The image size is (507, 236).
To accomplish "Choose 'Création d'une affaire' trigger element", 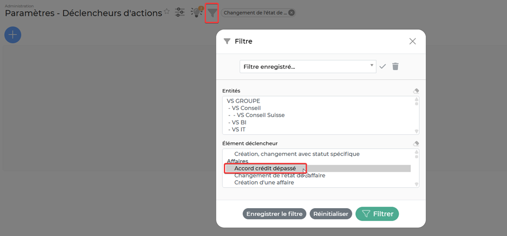I will point(264,183).
